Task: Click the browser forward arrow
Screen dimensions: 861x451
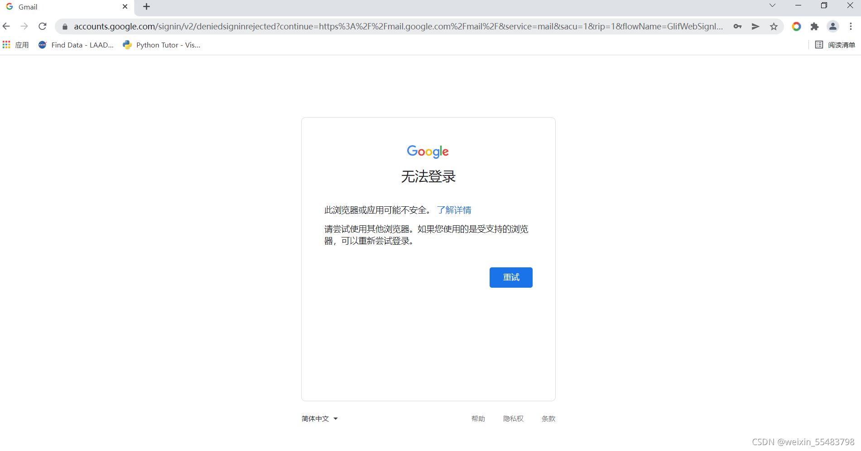Action: point(24,26)
